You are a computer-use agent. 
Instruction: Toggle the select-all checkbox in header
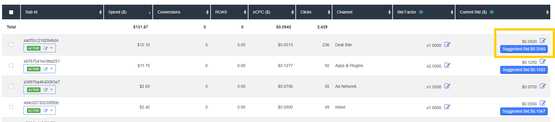[x=11, y=12]
